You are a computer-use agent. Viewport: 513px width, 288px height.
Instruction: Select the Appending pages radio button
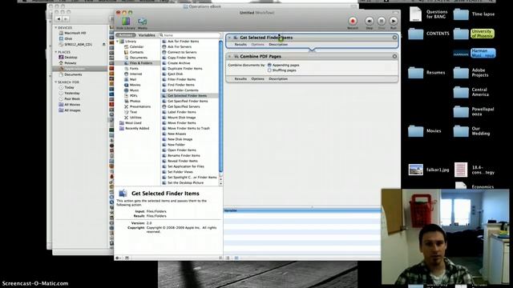pyautogui.click(x=269, y=66)
